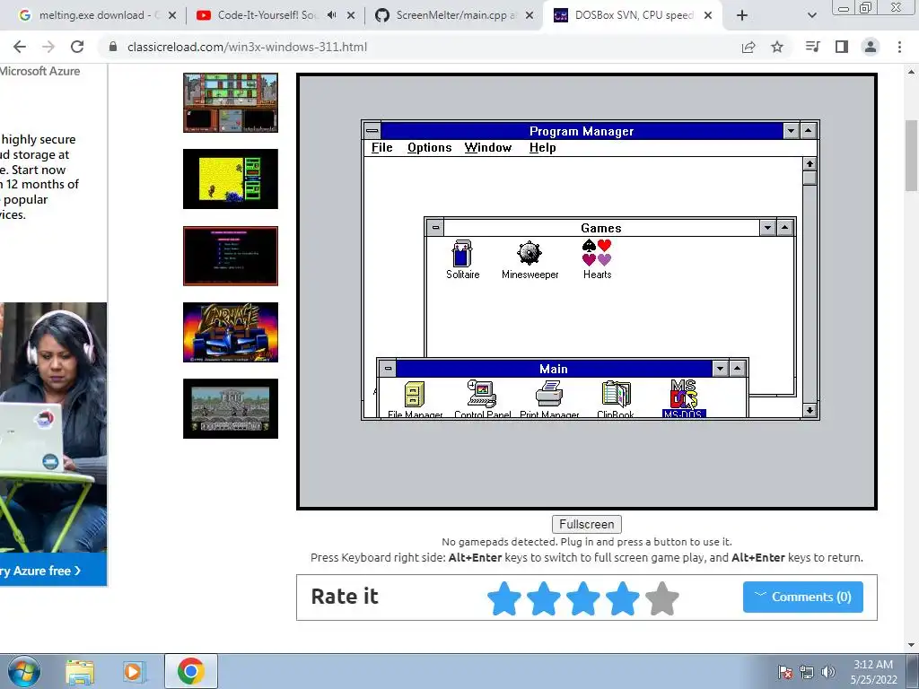Maximize the Games group window
Screen dimensions: 919x689
785,227
